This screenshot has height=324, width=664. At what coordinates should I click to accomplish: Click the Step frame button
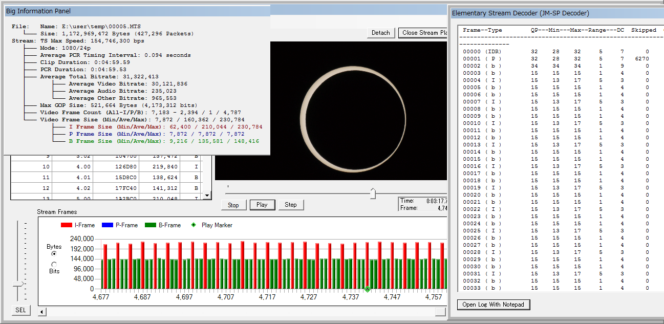tap(290, 205)
